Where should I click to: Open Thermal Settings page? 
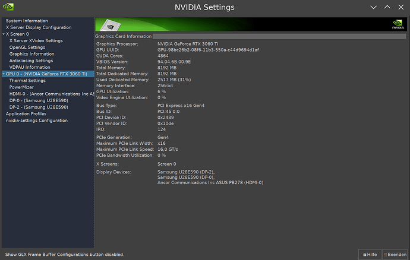tap(27, 81)
